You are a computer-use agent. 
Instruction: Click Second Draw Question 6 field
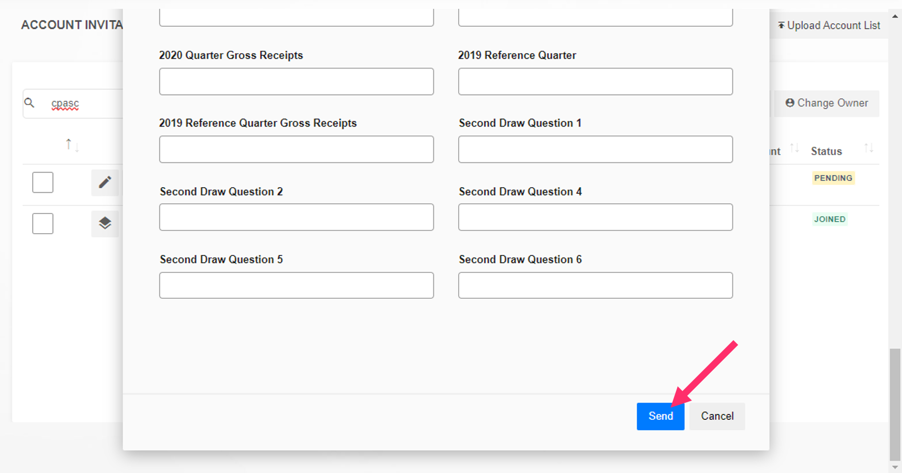(x=595, y=285)
